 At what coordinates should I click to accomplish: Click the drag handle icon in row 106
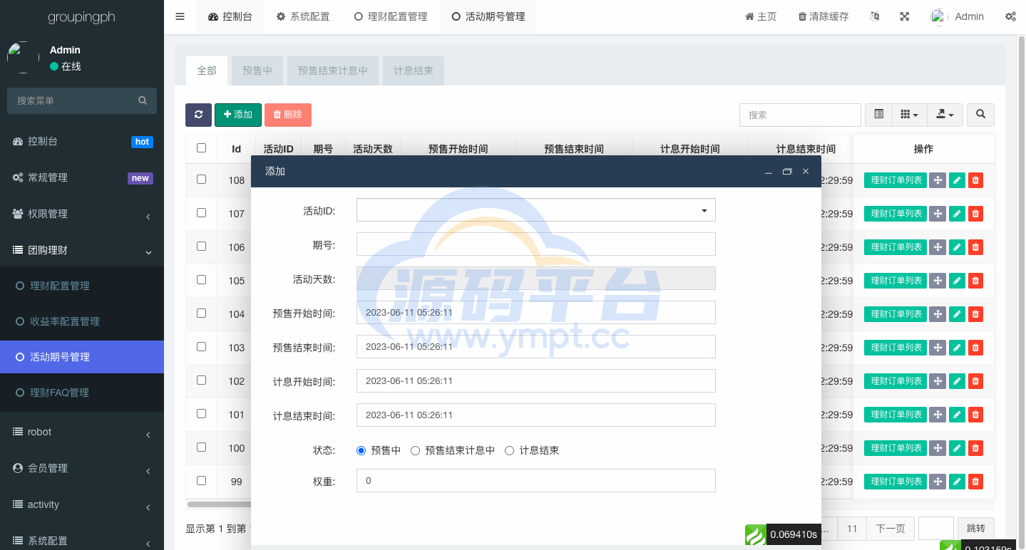(x=938, y=247)
